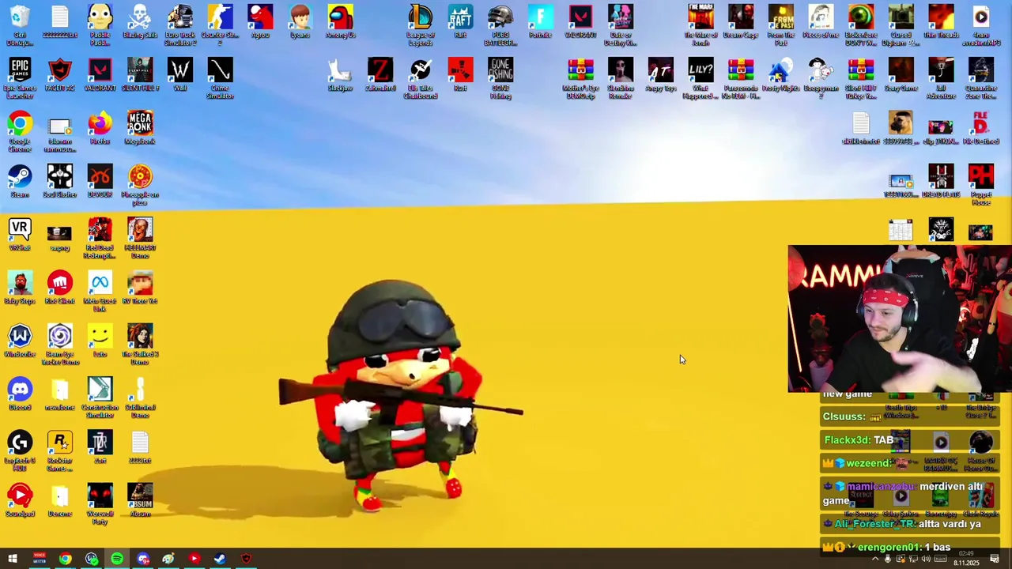The width and height of the screenshot is (1012, 569).
Task: Open the Rust game shortcut
Action: coord(460,75)
